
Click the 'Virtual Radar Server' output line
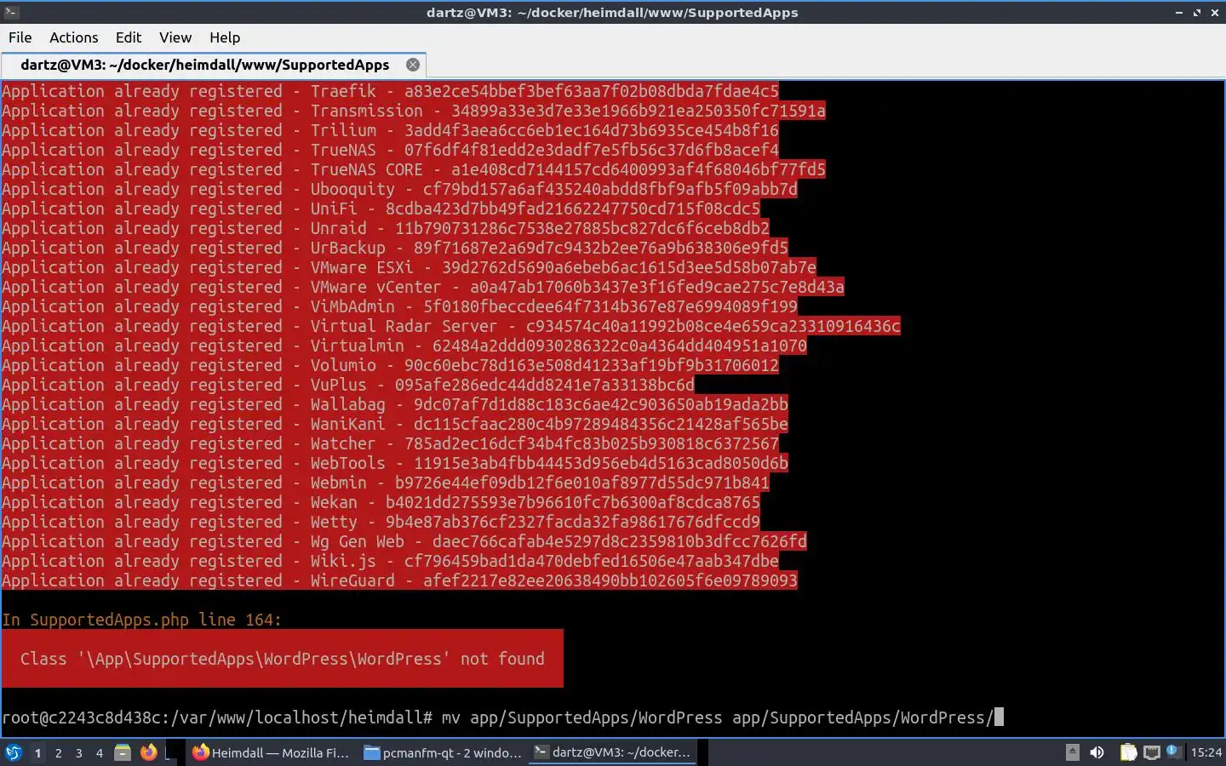pos(451,326)
